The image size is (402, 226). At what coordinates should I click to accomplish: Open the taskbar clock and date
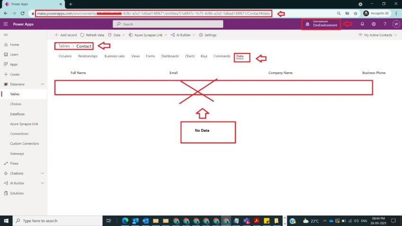coord(379,221)
